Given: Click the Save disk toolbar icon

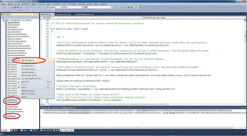Looking at the screenshot, I should tap(15, 7).
